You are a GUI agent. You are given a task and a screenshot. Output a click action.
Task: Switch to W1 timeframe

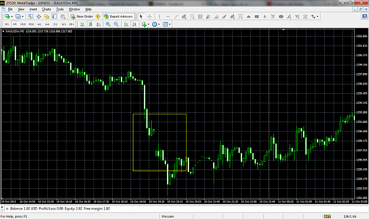64,24
